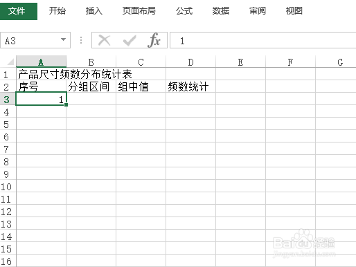
Task: Select row 7 header
Action: point(8,149)
